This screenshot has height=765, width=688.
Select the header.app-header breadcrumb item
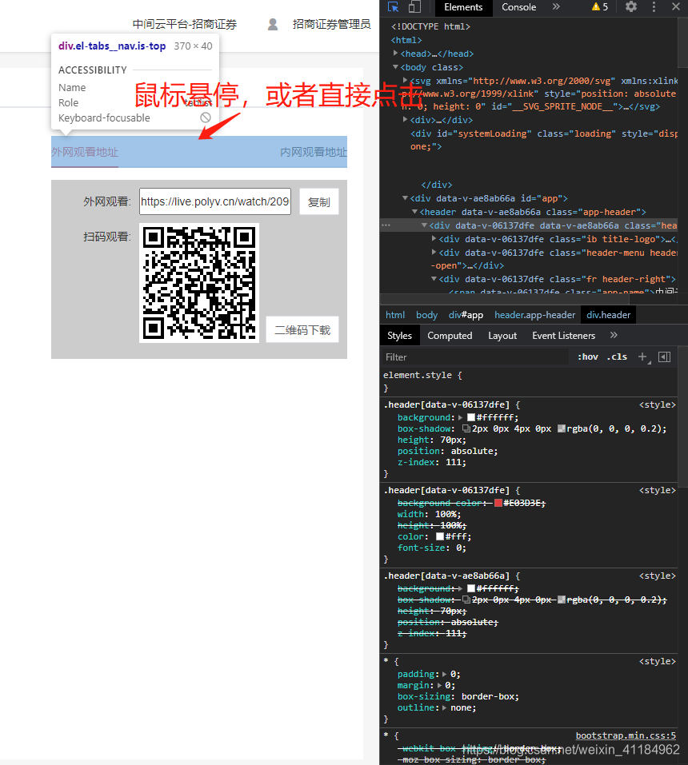pyautogui.click(x=534, y=315)
